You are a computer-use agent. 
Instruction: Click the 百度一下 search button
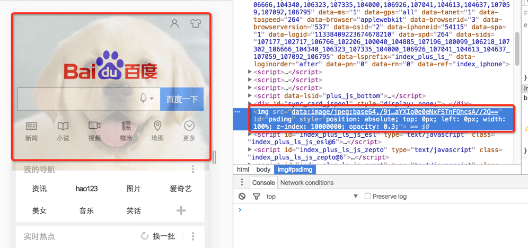point(182,99)
